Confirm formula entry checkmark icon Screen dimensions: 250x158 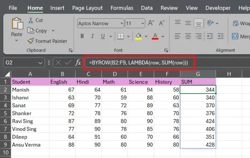click(68, 62)
